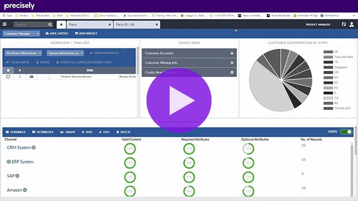This screenshot has height=201, width=358.
Task: Open the Concur Solutions bookmark
Action: pyautogui.click(x=107, y=15)
